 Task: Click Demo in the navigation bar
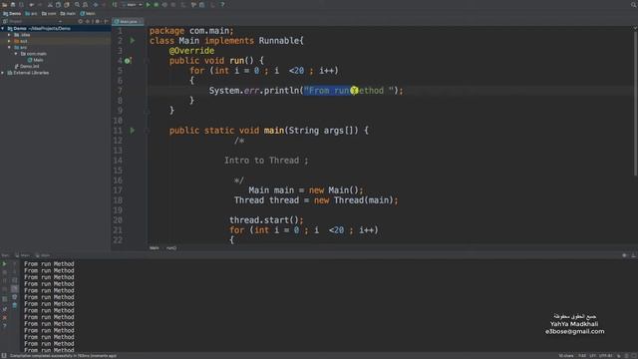12,13
